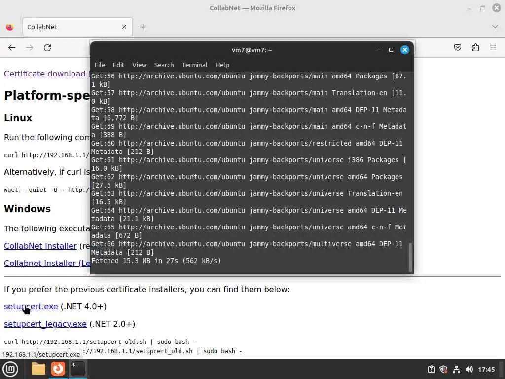Click the terminal title vm7@vm7: ~
This screenshot has height=379, width=505.
coord(252,50)
